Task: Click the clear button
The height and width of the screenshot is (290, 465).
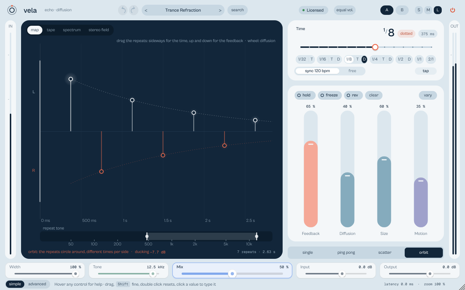Action: [x=374, y=95]
